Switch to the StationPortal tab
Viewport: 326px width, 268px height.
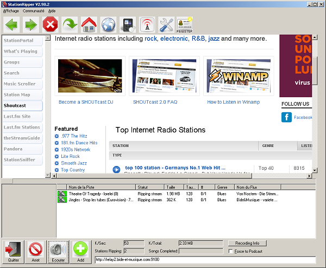click(22, 41)
